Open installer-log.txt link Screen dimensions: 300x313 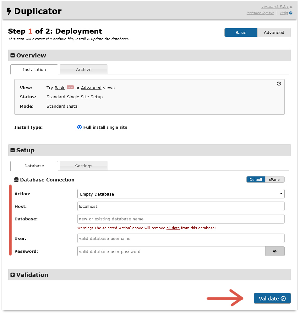click(260, 13)
